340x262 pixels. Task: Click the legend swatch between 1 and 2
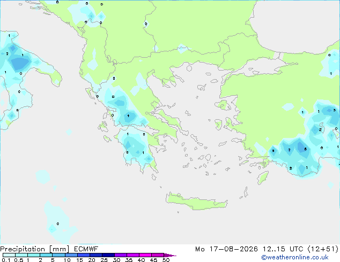[x=34, y=255]
